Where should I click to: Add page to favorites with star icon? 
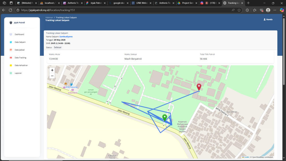[239, 10]
